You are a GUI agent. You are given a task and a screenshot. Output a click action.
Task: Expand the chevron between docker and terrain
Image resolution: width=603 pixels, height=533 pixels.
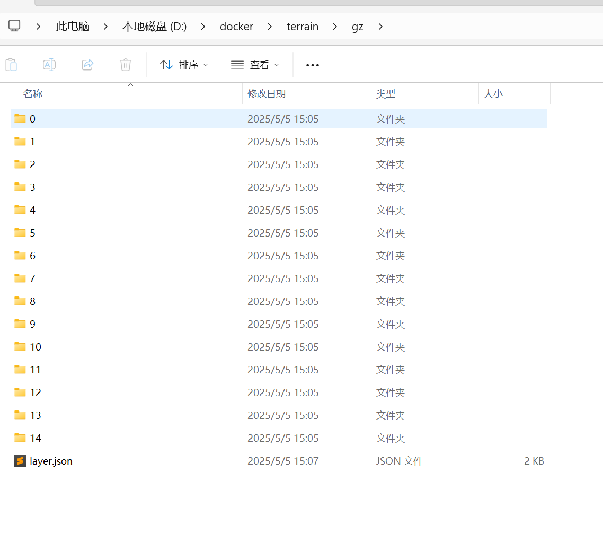270,26
